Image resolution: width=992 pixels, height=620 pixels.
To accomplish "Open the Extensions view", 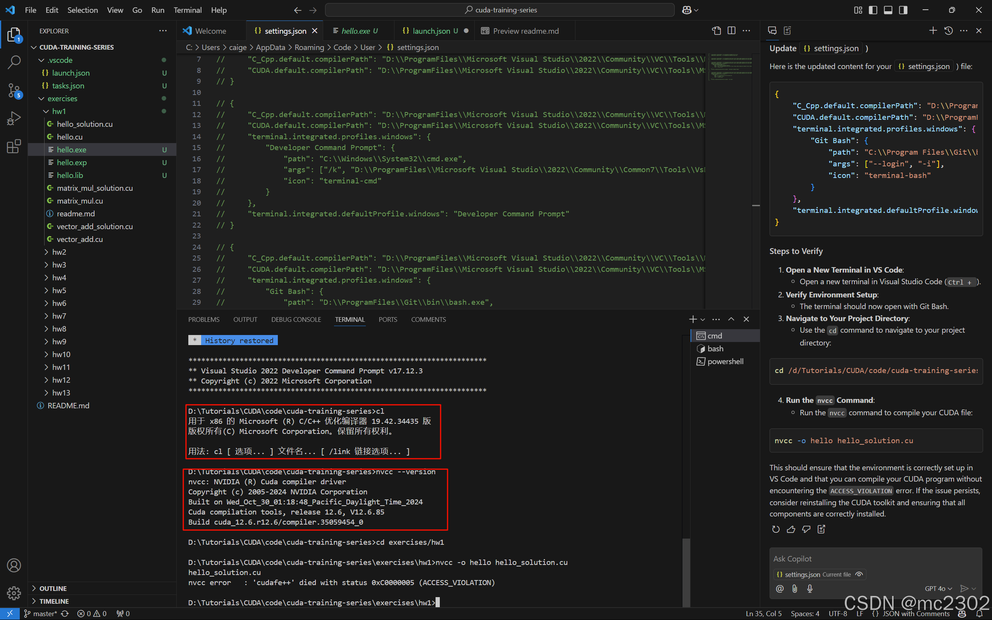I will tap(14, 146).
